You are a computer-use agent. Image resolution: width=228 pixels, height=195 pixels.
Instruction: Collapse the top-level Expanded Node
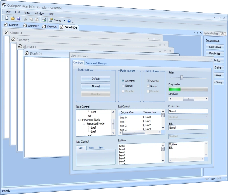tap(79, 120)
